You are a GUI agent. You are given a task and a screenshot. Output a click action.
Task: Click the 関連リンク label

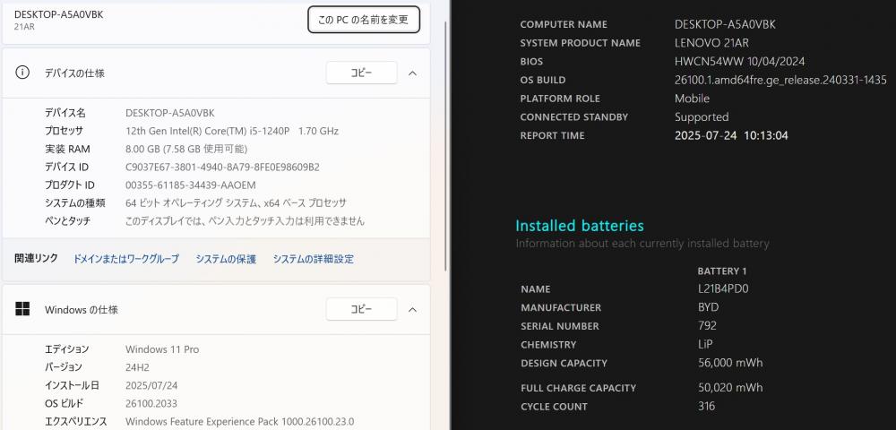(36, 258)
